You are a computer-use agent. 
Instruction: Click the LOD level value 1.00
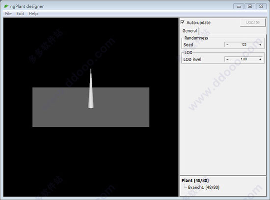tap(244, 59)
